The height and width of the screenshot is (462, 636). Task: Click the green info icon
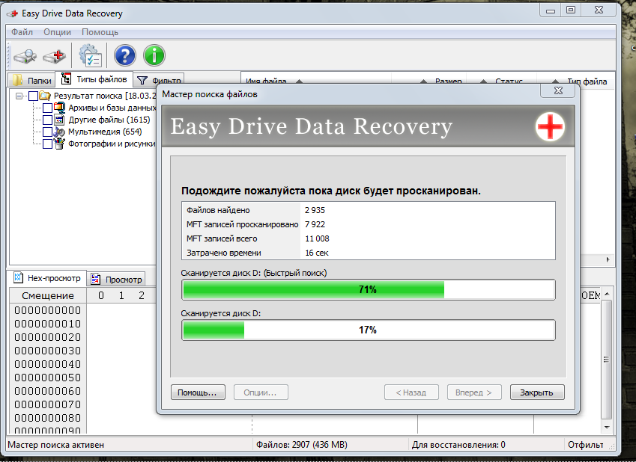tap(154, 55)
